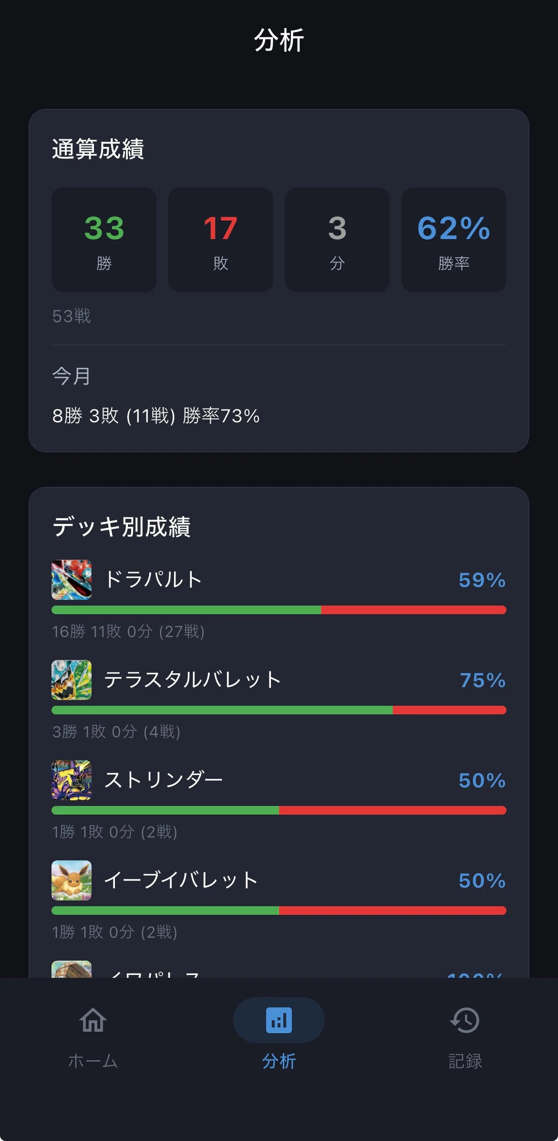Tap the イーブイバレット Eevee image
This screenshot has width=558, height=1141.
(x=72, y=880)
